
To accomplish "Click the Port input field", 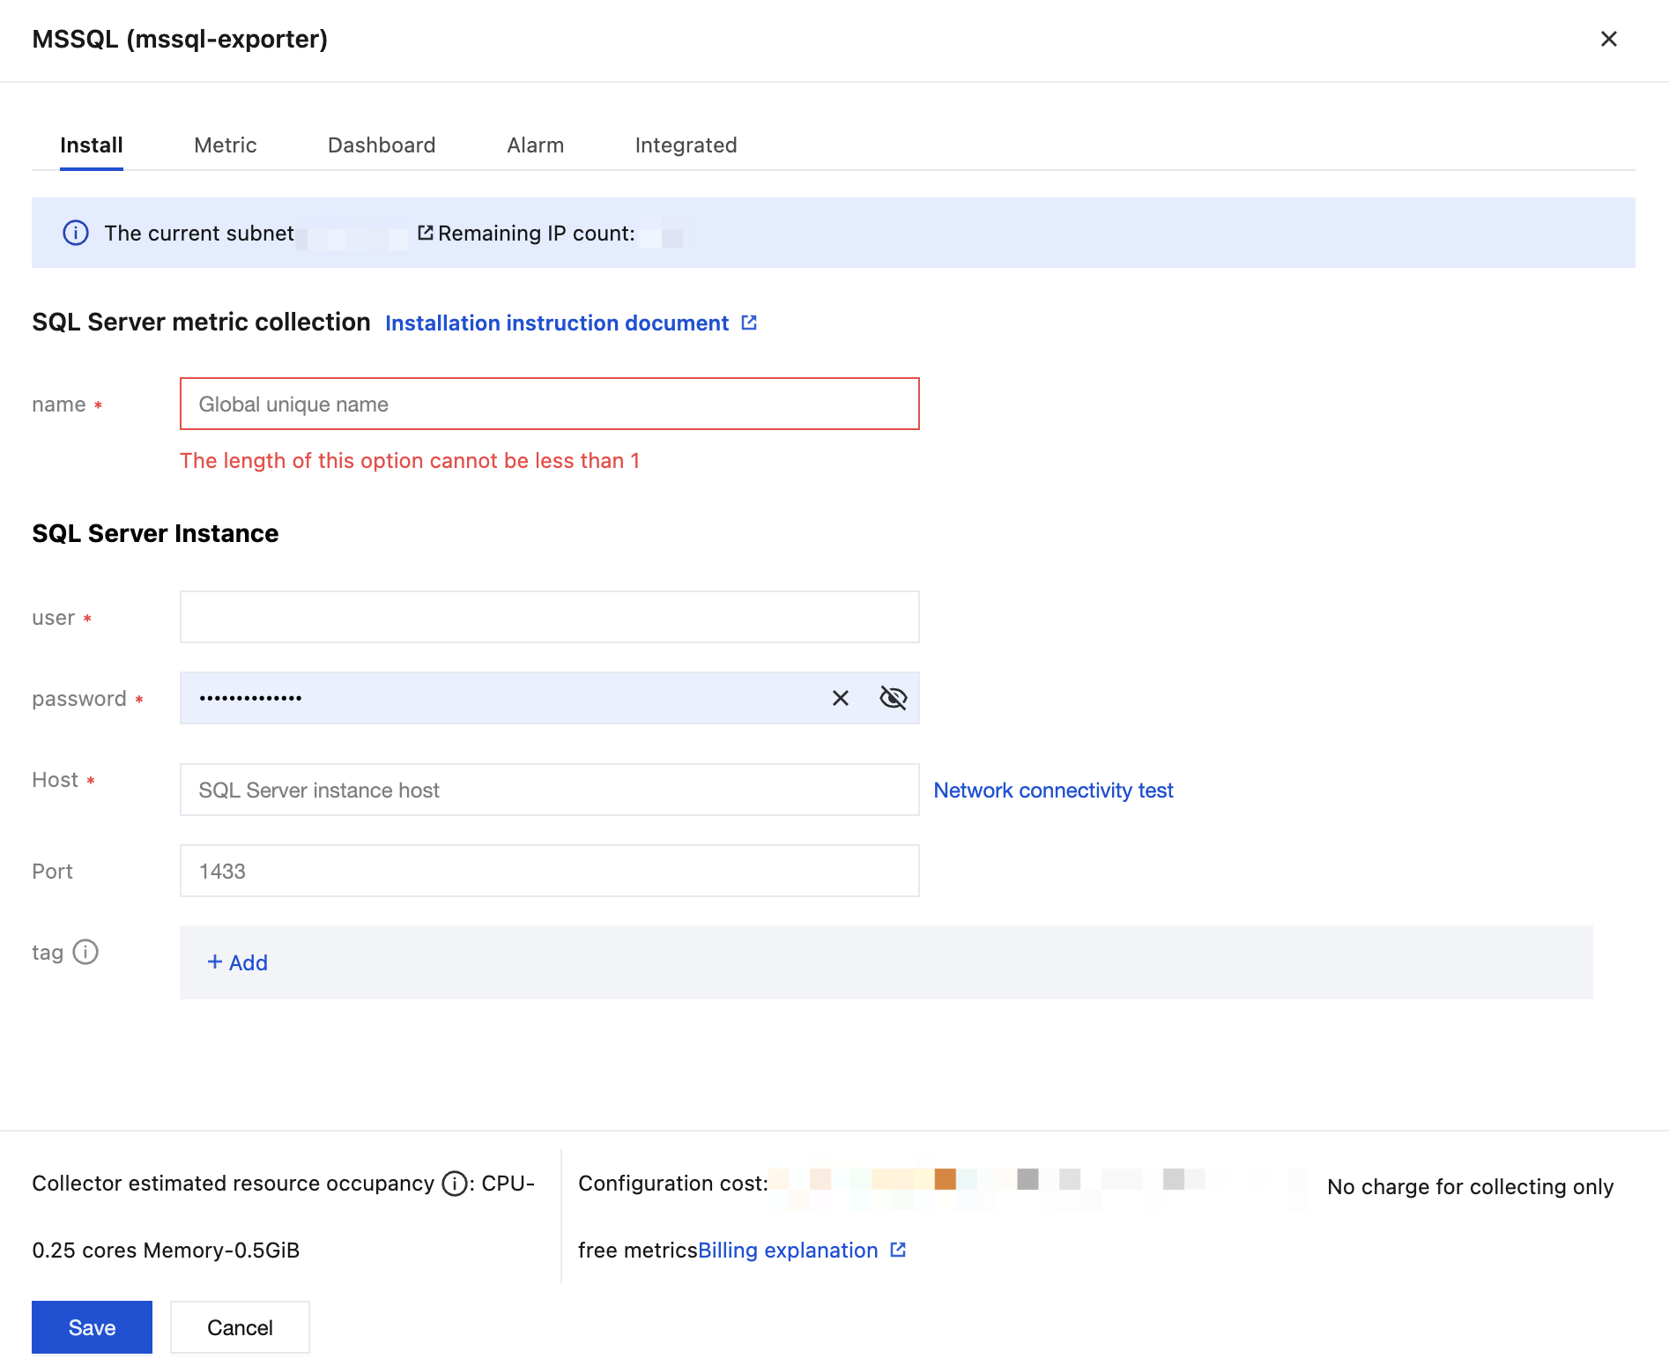I will [x=549, y=872].
